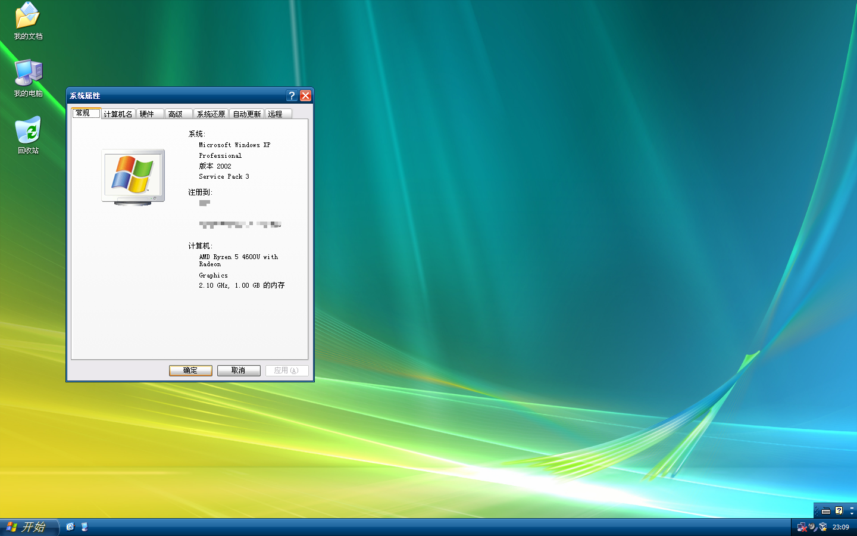The height and width of the screenshot is (536, 857).
Task: Click the language bar keyboard icon
Action: click(x=826, y=511)
